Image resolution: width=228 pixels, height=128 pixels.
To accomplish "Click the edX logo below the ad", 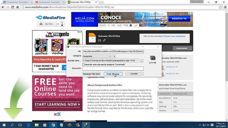I will (x=57, y=114).
